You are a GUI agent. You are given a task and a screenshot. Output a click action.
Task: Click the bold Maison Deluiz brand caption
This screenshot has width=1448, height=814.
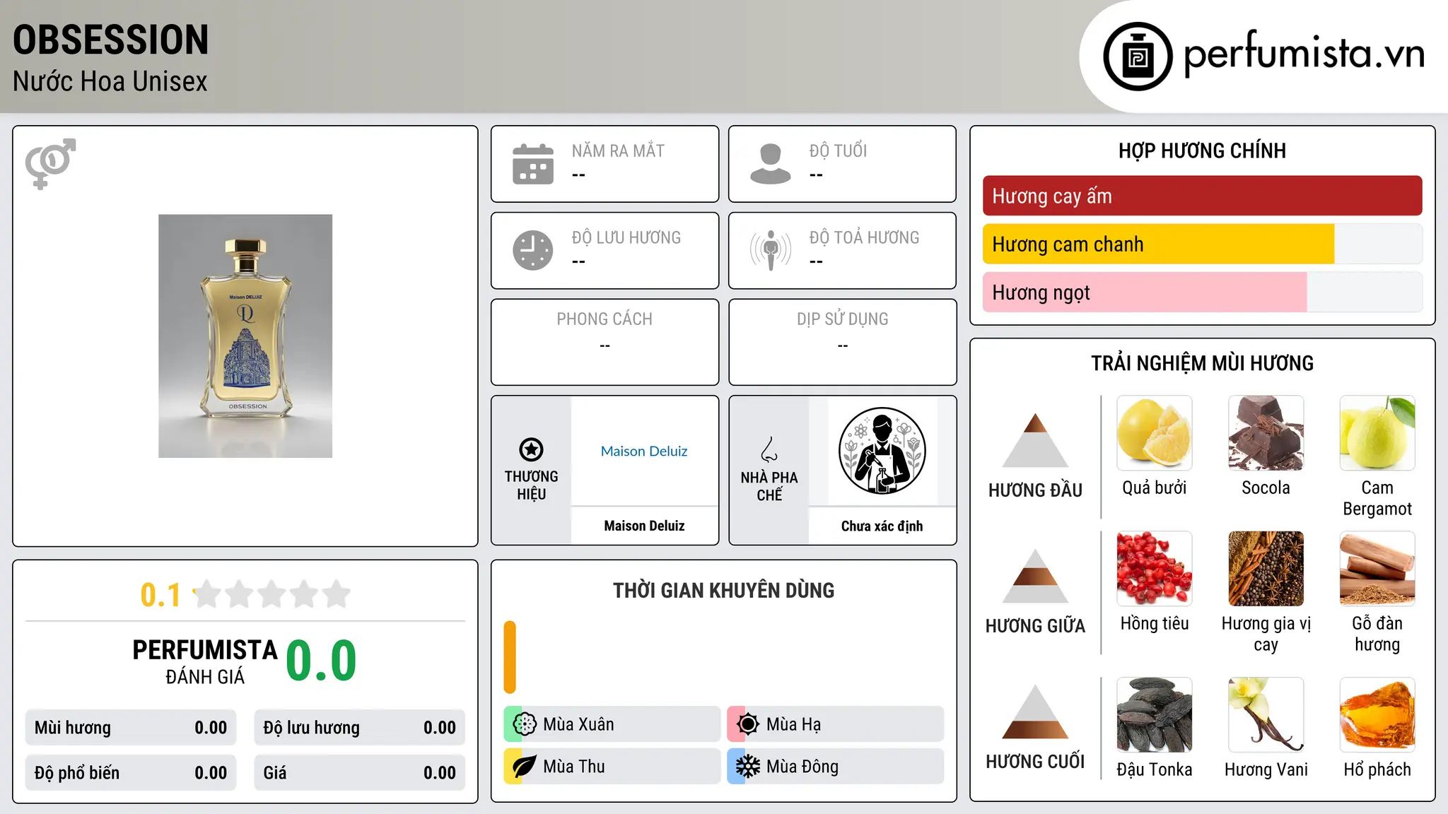click(x=644, y=526)
